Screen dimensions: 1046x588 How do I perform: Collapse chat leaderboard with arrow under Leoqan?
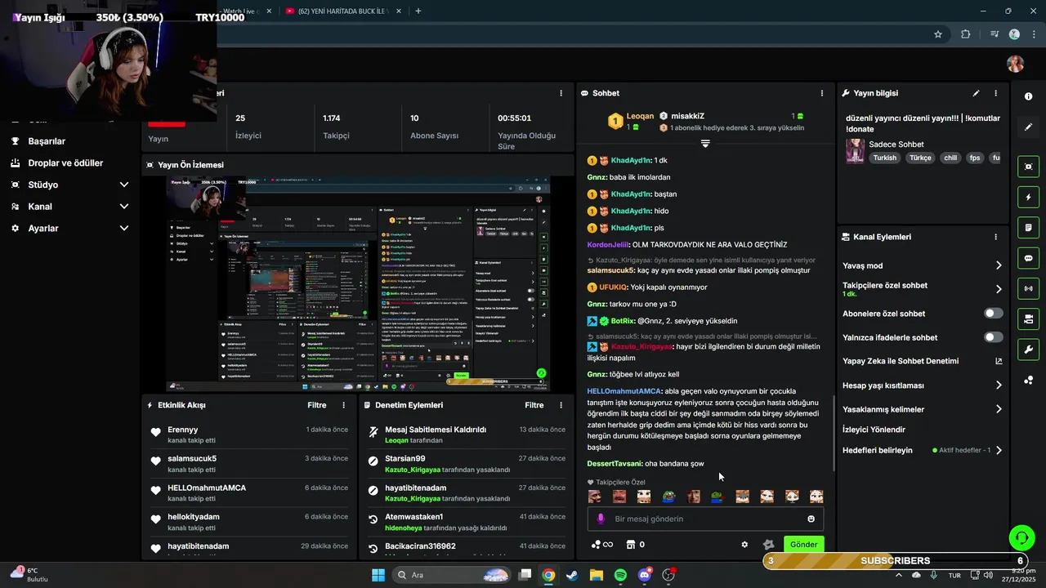click(x=705, y=144)
